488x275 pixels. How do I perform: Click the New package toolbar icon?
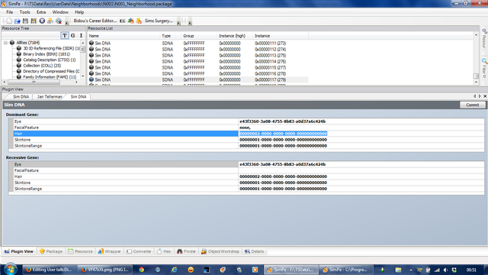9,21
